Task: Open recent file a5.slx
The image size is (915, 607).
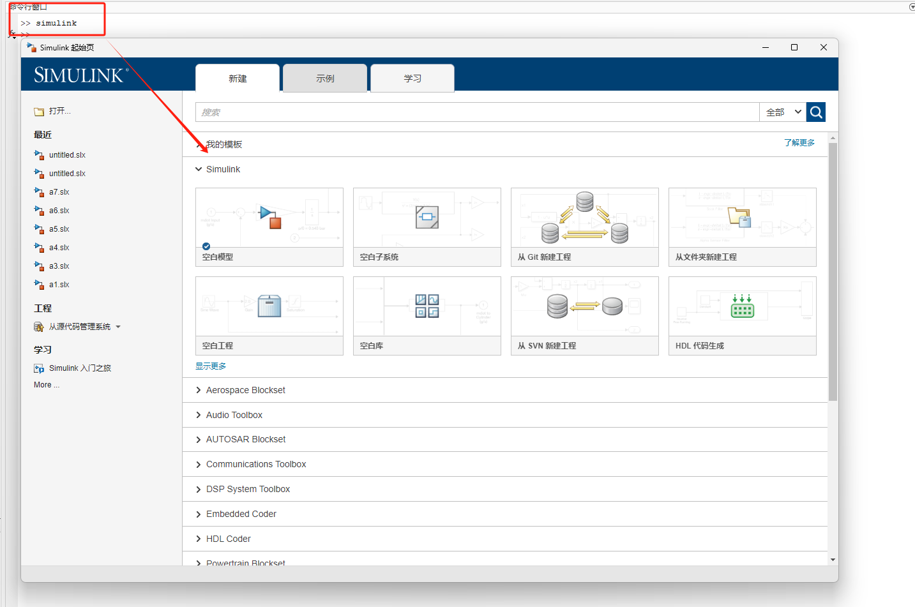Action: point(59,229)
